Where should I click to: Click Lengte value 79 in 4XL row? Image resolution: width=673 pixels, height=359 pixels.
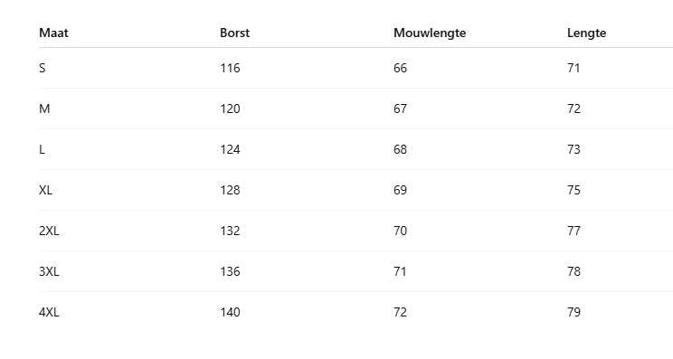click(573, 313)
